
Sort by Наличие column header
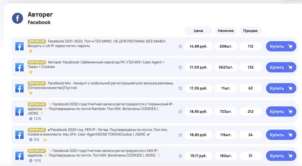226,31
